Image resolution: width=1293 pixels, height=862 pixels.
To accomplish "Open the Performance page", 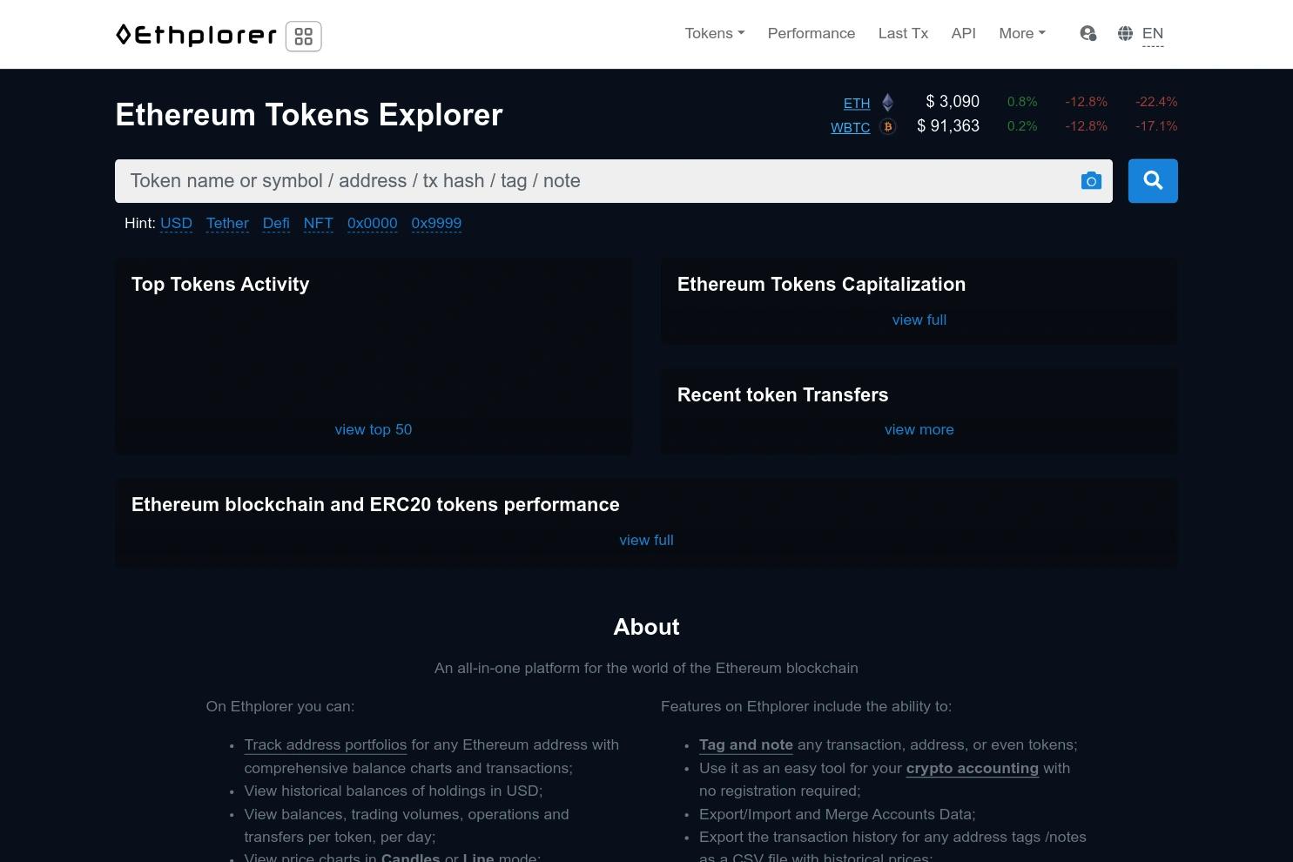I will pyautogui.click(x=811, y=34).
